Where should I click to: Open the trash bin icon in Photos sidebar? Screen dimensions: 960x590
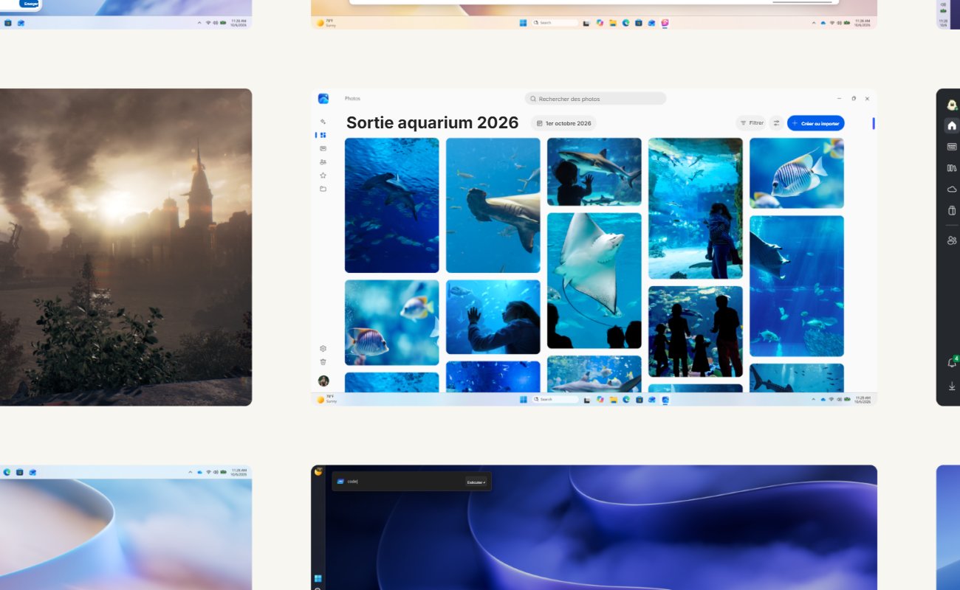tap(323, 361)
